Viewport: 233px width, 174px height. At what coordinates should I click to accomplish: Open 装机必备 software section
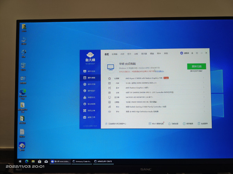click(89, 111)
